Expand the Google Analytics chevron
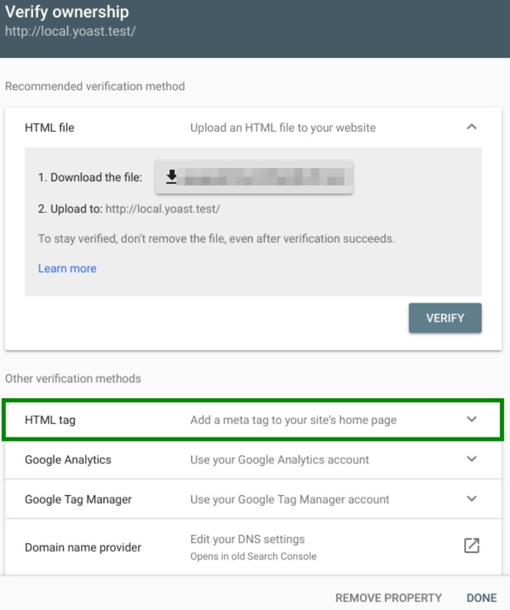 (x=471, y=459)
